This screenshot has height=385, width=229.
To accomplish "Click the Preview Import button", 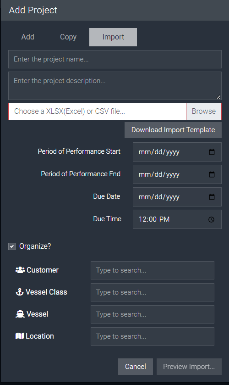I will [x=189, y=367].
